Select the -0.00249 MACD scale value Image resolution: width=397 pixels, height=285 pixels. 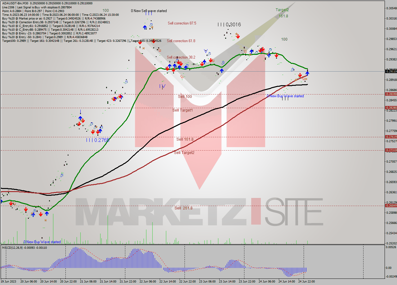391,276
